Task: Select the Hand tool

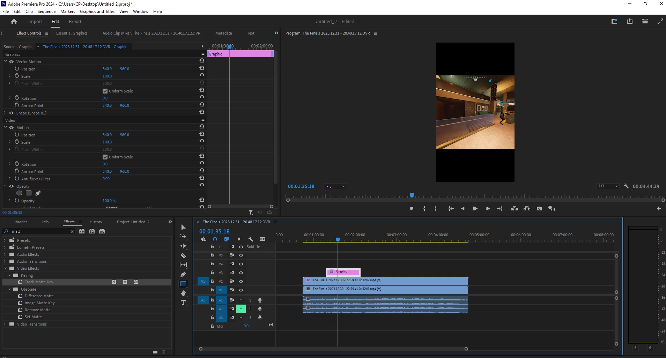Action: [x=183, y=293]
